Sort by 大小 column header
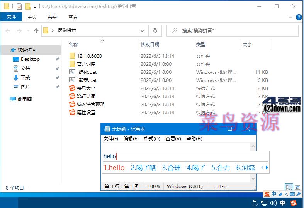This screenshot has width=304, height=208. tap(247, 45)
